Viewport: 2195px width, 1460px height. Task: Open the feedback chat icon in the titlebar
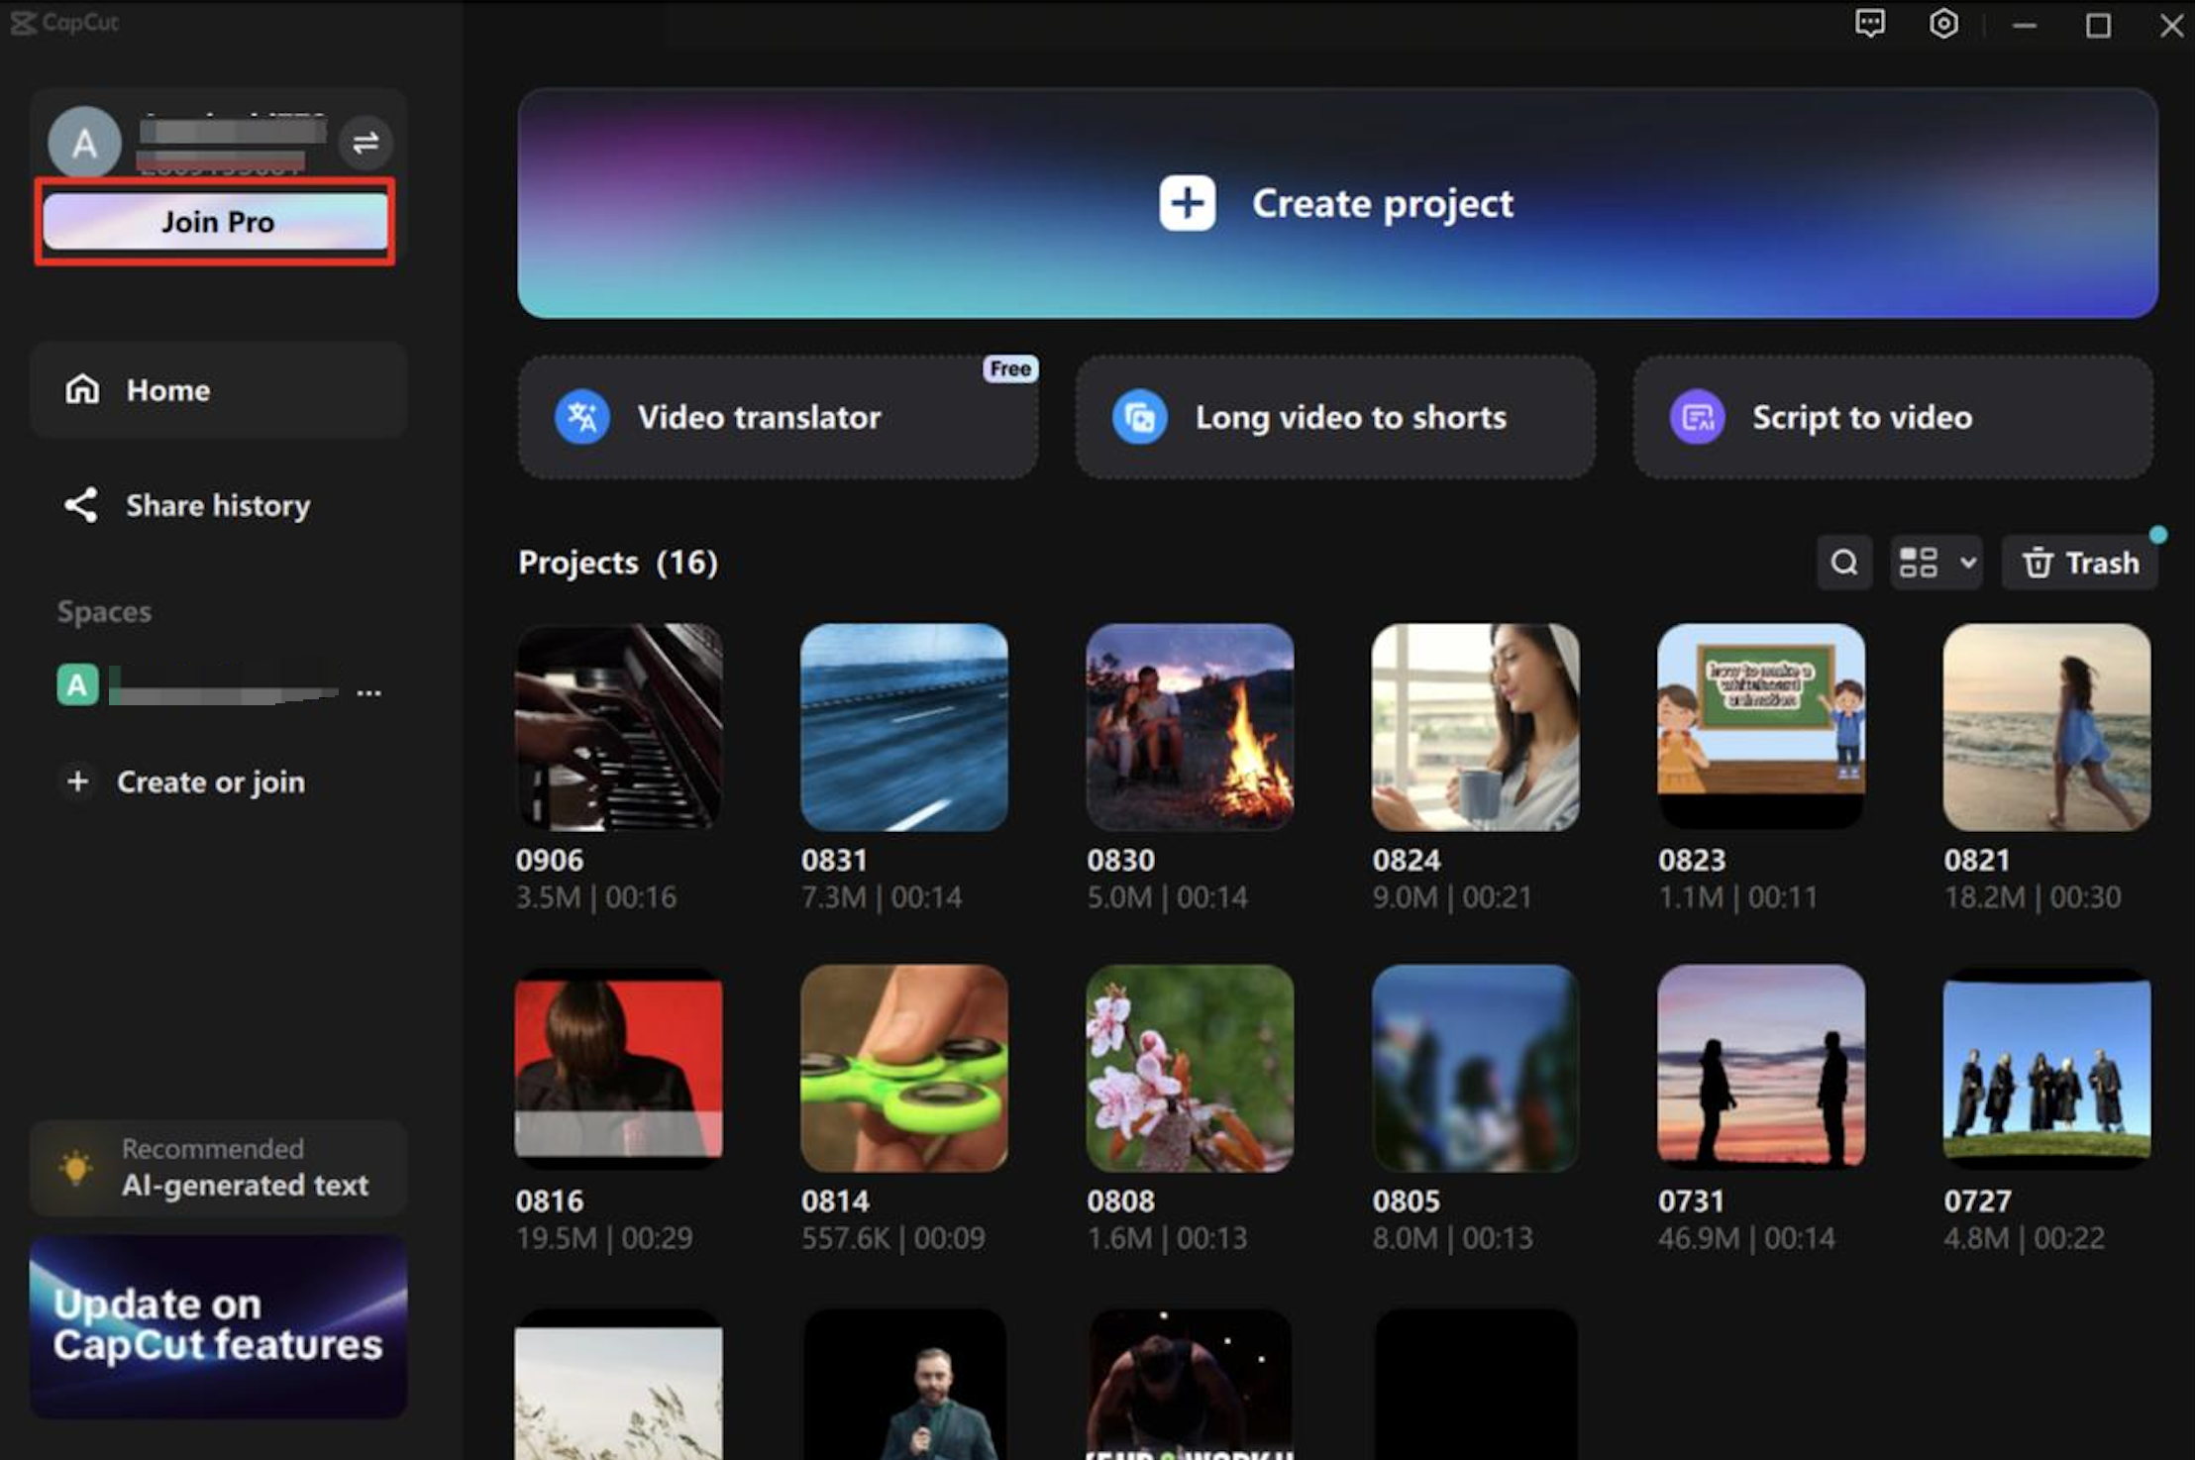[1870, 24]
